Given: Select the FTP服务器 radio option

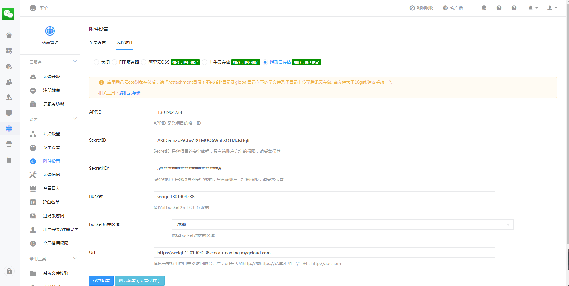Looking at the screenshot, I should [x=114, y=62].
